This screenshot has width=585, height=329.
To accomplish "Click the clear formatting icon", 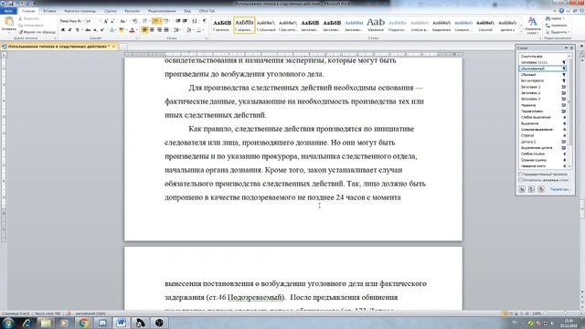I will 135,21.
